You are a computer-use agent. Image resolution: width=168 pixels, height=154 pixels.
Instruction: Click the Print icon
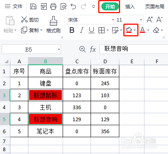pos(53,6)
